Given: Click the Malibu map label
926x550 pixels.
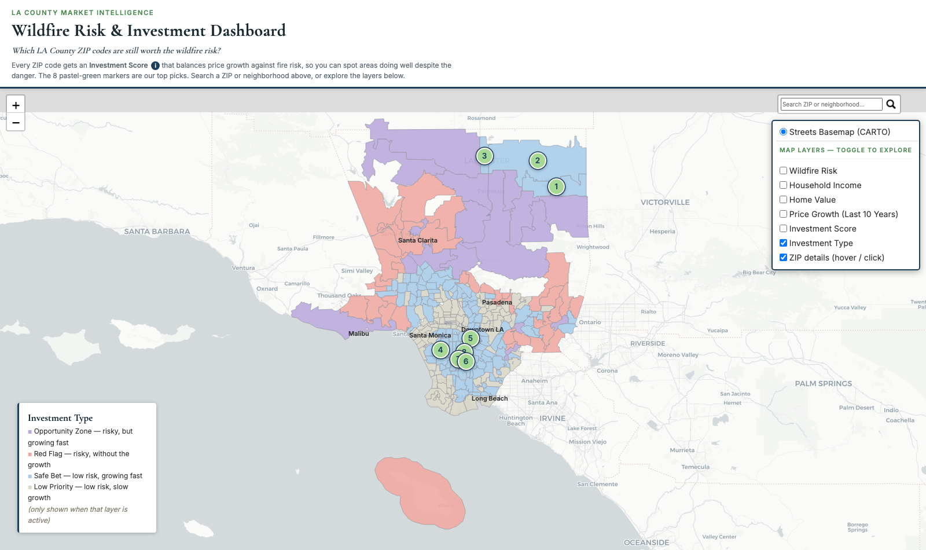Looking at the screenshot, I should [359, 333].
